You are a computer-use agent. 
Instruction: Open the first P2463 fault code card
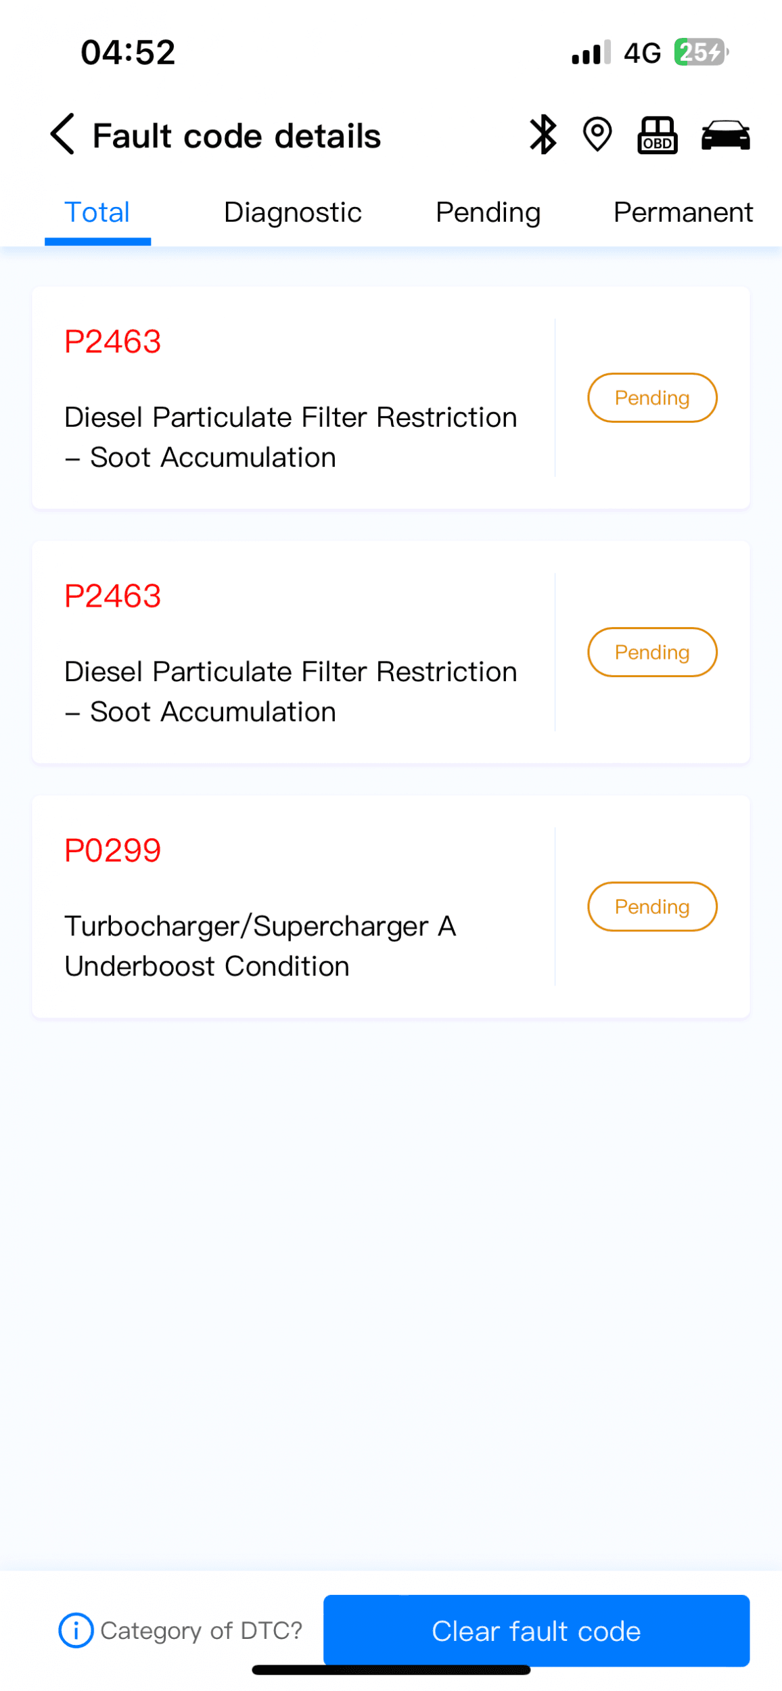coord(291,398)
